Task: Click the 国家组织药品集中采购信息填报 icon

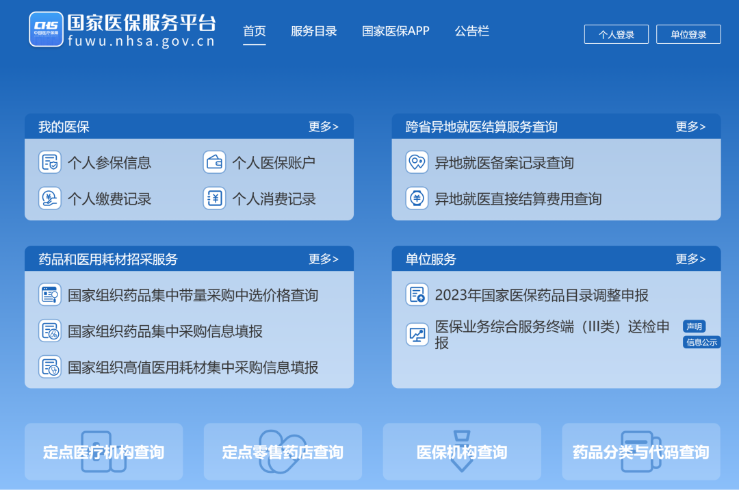Action: (x=50, y=331)
